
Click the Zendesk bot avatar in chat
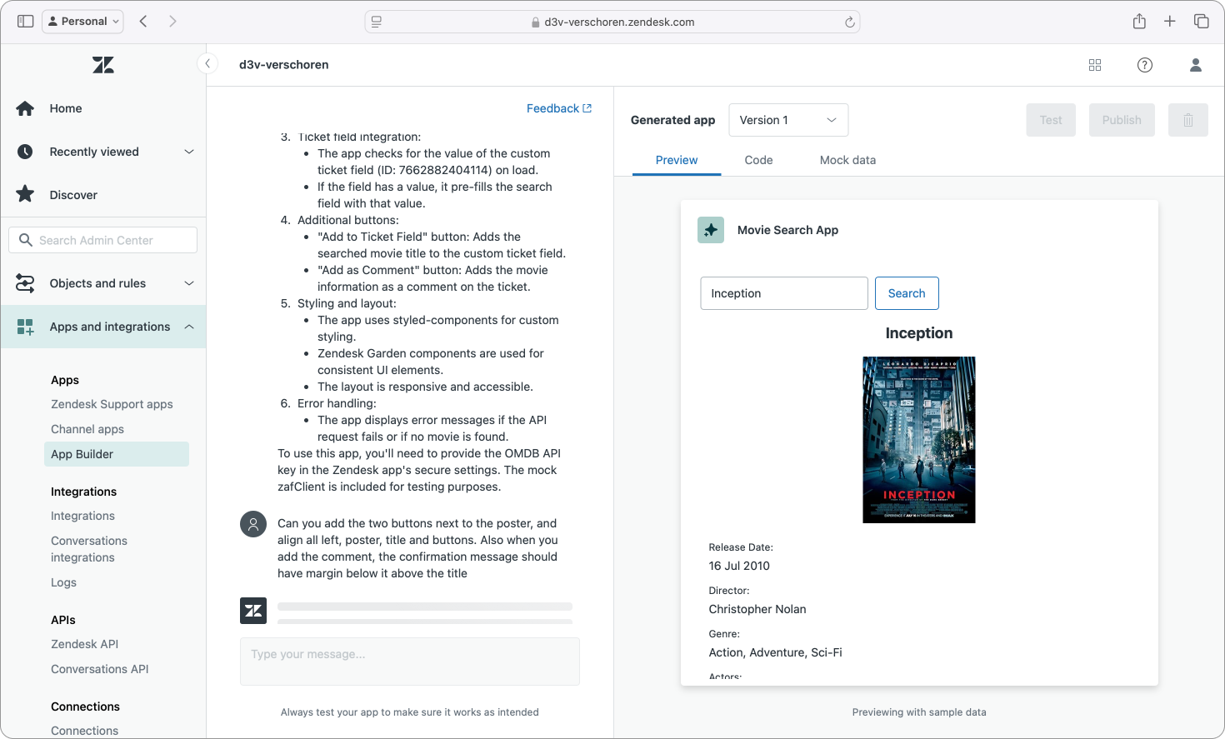pyautogui.click(x=253, y=611)
